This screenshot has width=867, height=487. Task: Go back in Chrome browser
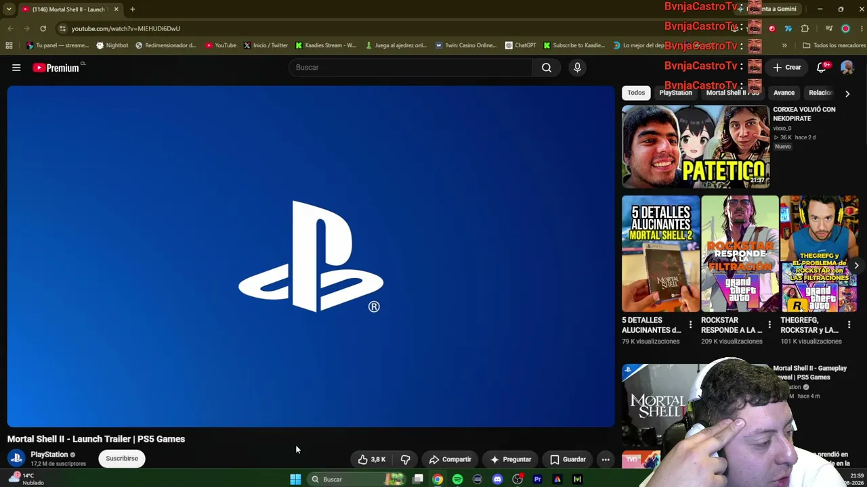[10, 28]
